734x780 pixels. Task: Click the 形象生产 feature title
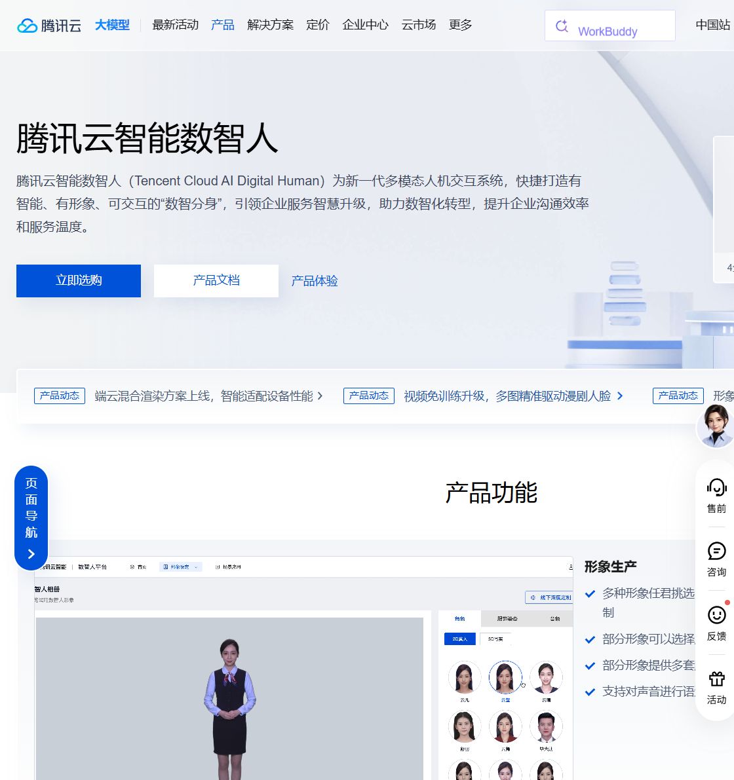click(x=611, y=566)
